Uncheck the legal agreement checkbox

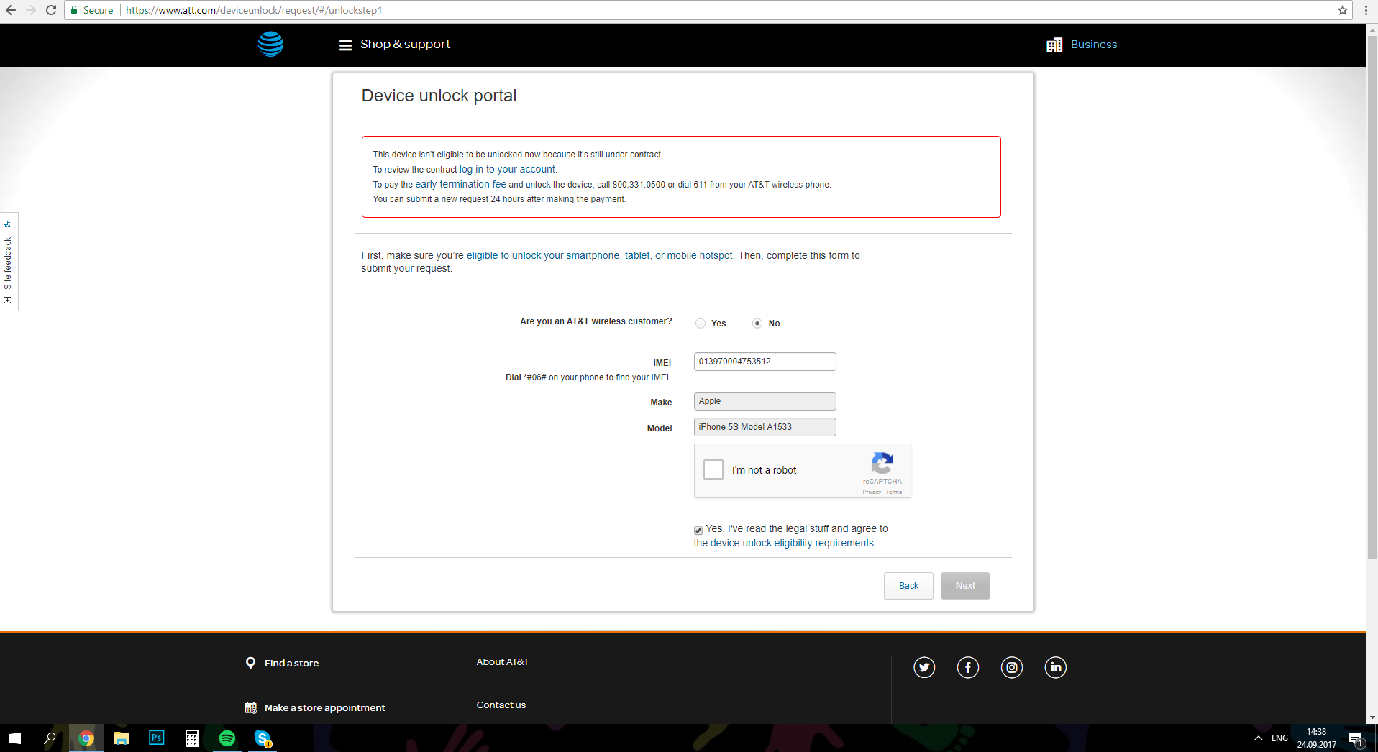[x=697, y=530]
